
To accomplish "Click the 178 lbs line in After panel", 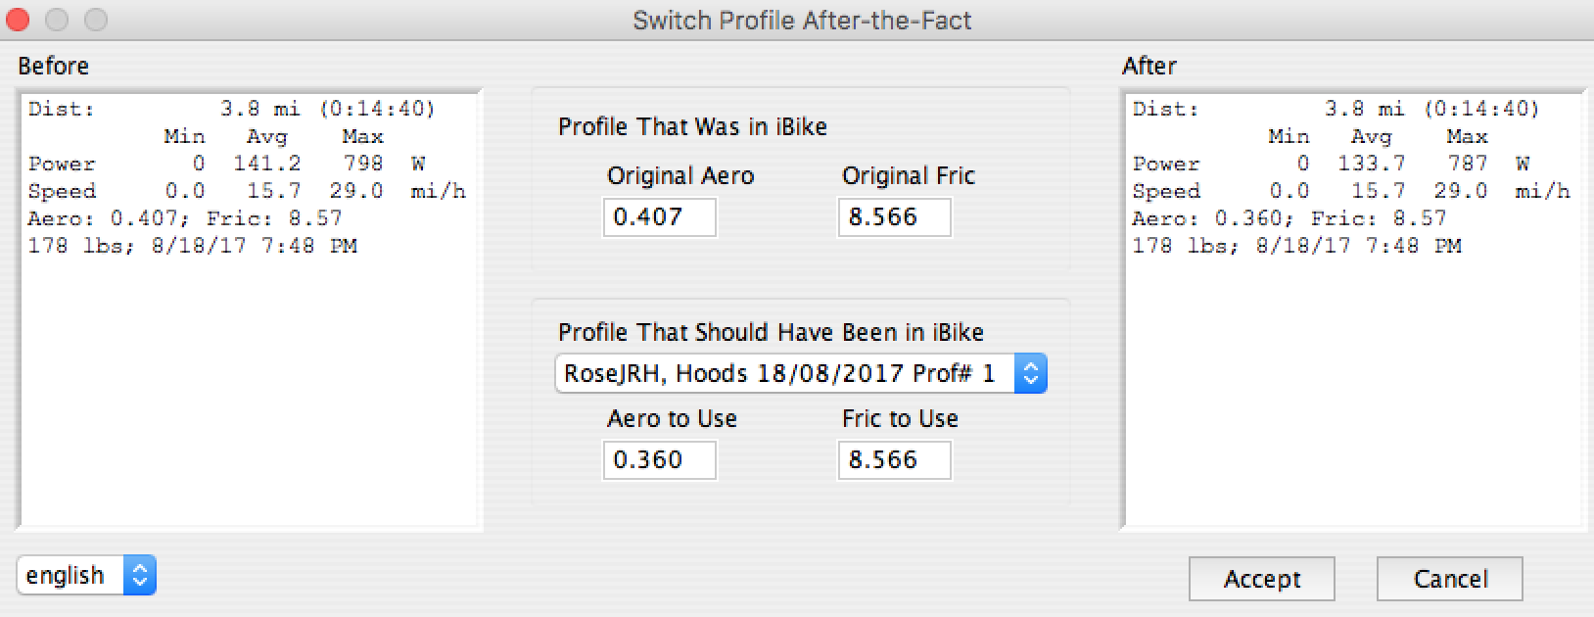I will point(1292,246).
